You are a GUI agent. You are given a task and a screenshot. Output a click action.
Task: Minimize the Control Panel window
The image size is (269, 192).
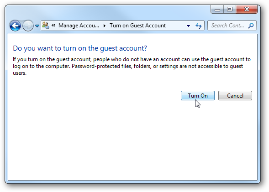tap(217, 9)
